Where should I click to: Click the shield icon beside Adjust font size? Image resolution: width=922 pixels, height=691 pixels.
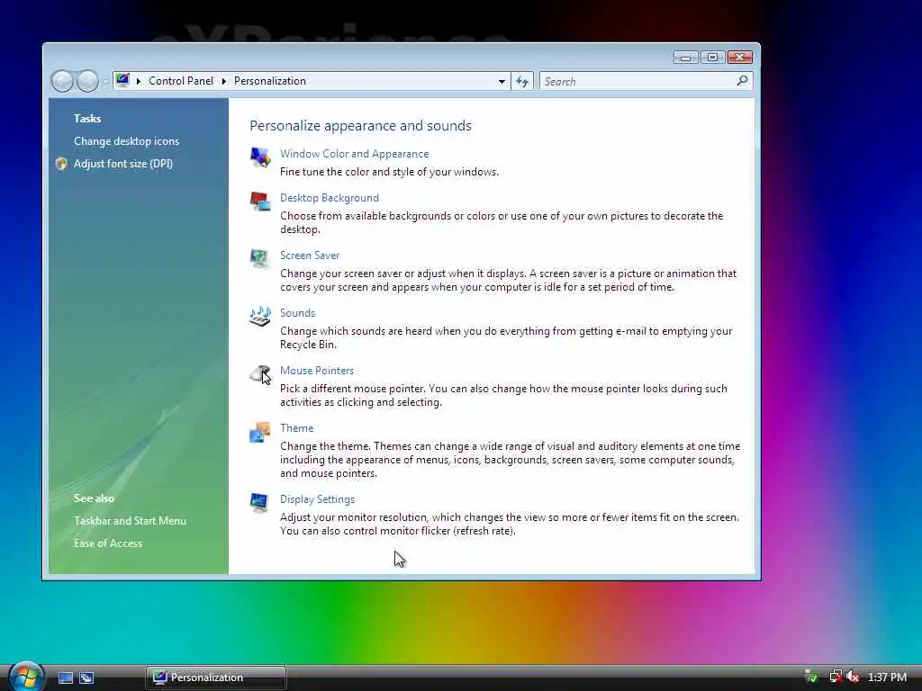(x=61, y=164)
